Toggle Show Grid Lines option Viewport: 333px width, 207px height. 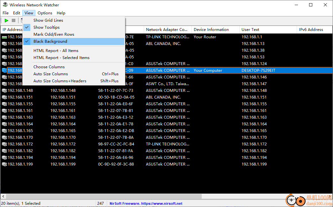pos(74,20)
